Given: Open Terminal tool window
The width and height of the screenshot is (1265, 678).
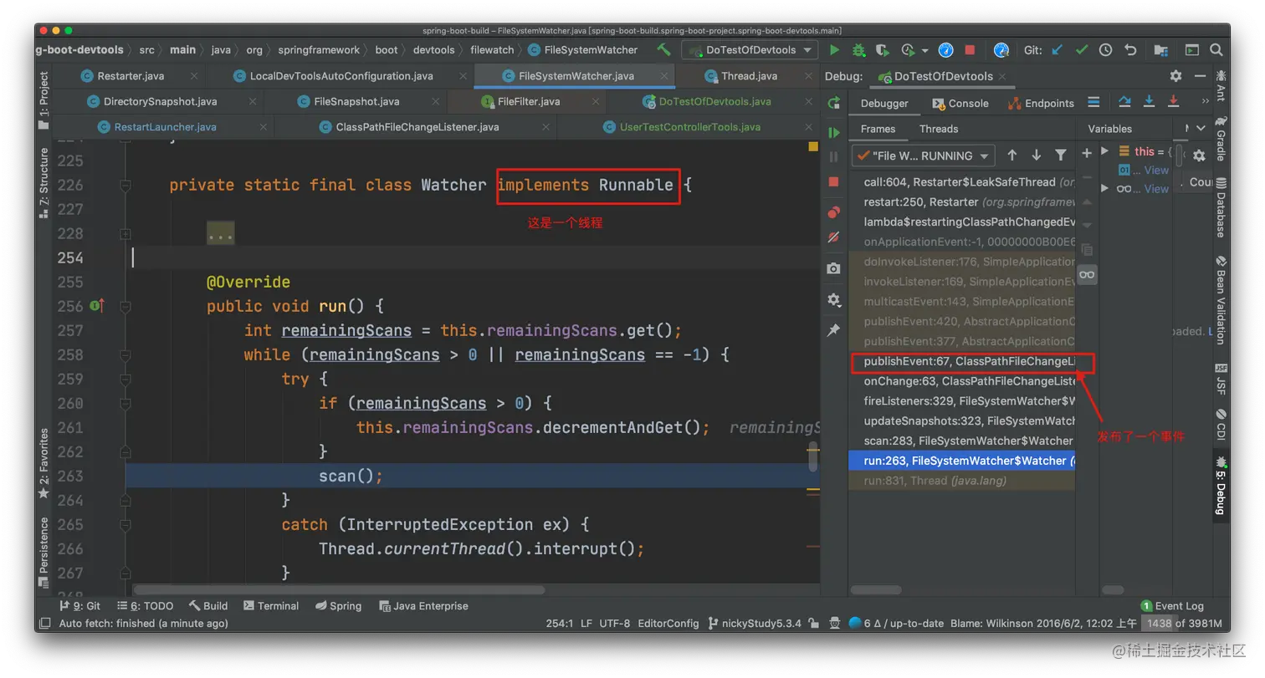Looking at the screenshot, I should (271, 606).
